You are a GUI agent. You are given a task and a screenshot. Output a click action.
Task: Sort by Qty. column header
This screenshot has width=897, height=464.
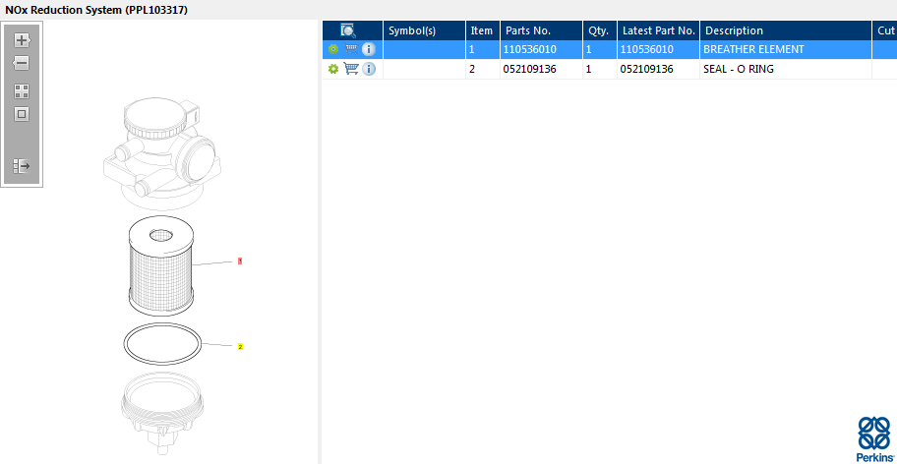(600, 30)
